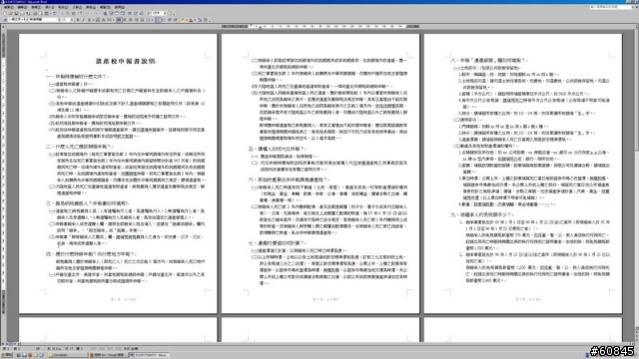Screen dimensions: 639x359
Task: Click the Align Center formatting icon
Action: [x=125, y=20]
